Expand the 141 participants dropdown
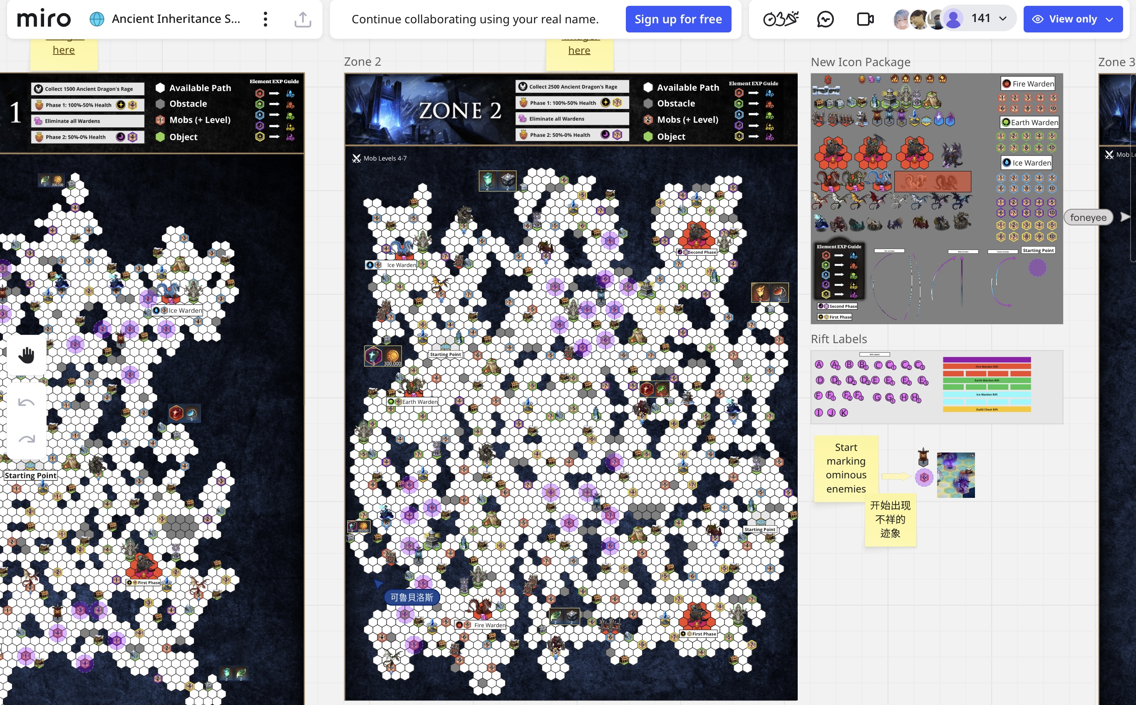This screenshot has width=1136, height=705. tap(1002, 19)
